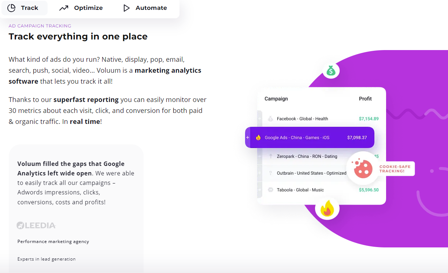Viewport: 448px width, 273px height.
Task: Expand the Outbrain - United States row
Action: tap(260, 173)
